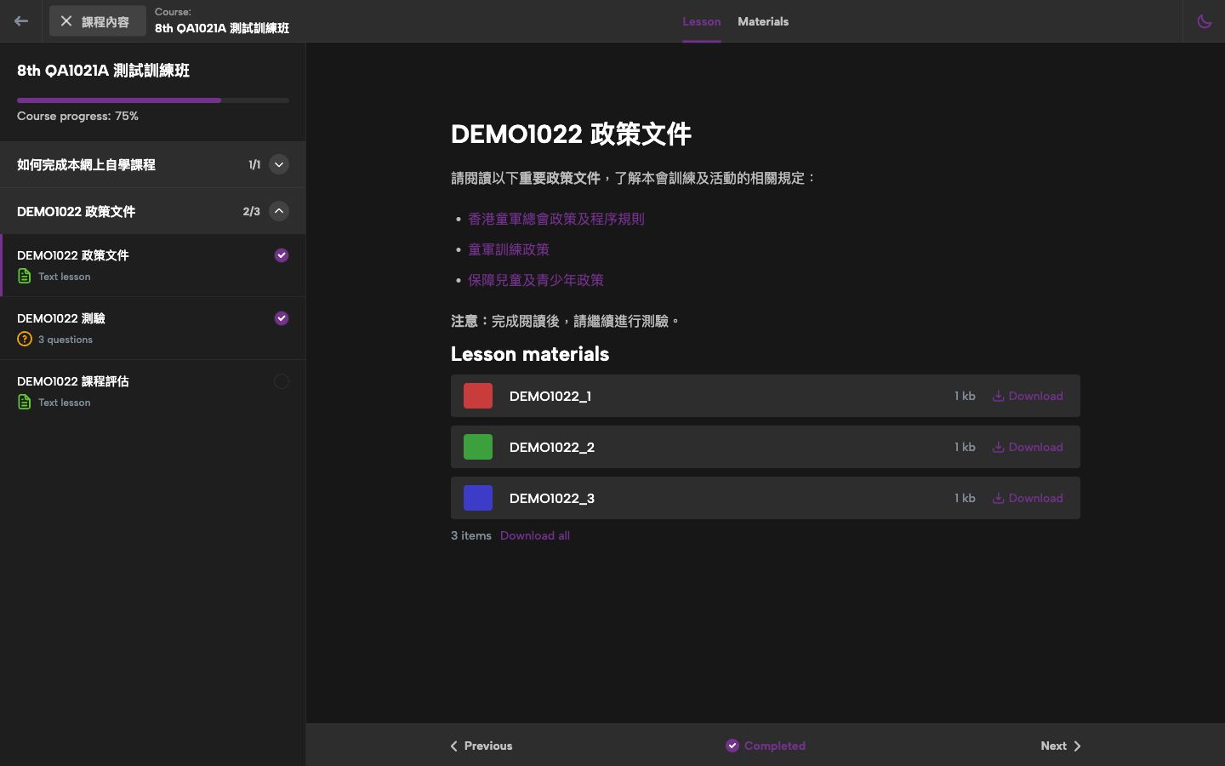Toggle dark mode moon icon
The image size is (1225, 766).
[1204, 21]
